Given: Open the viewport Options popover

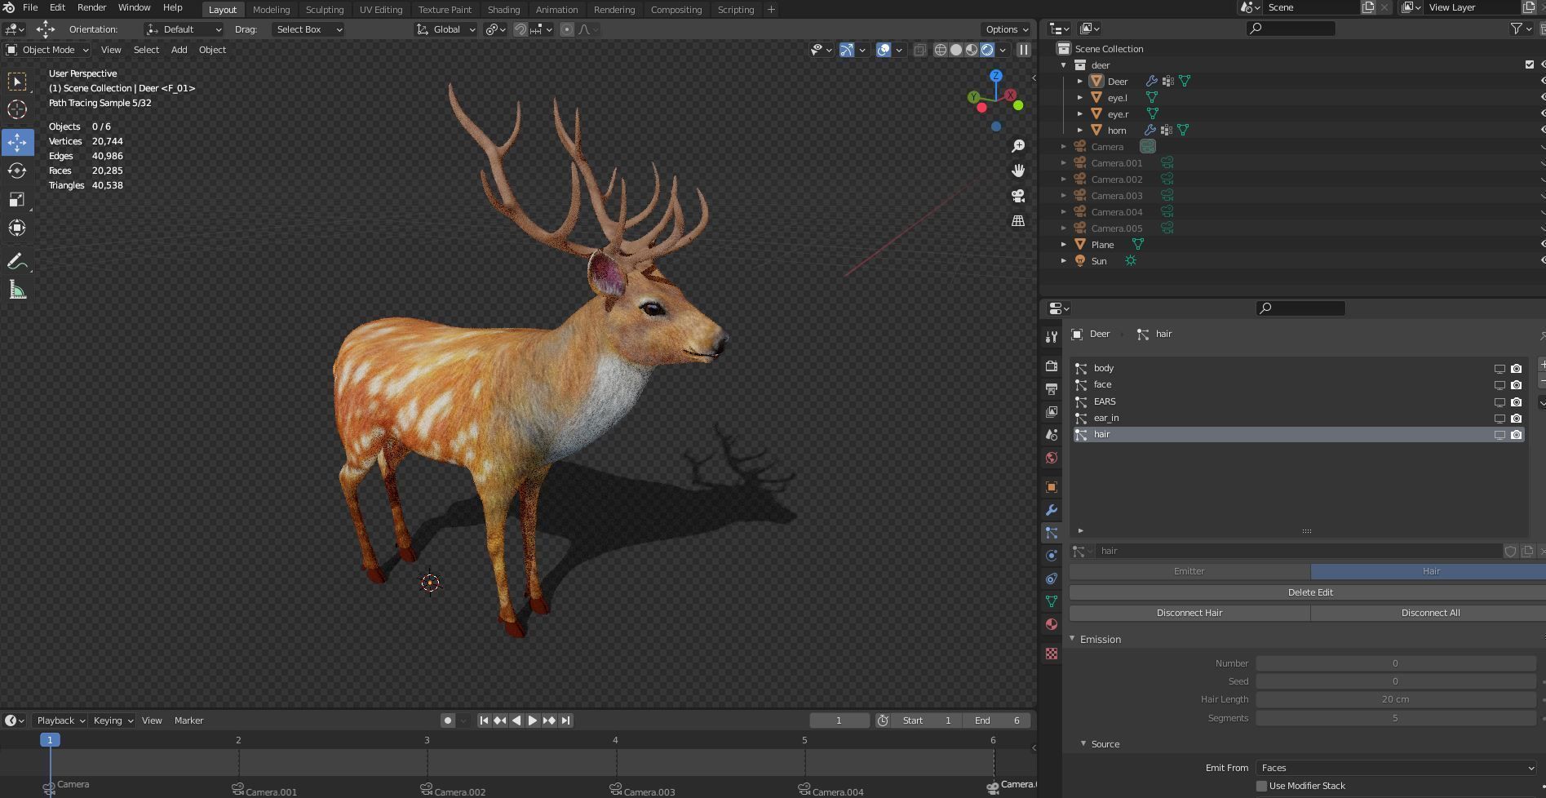Looking at the screenshot, I should point(1007,29).
